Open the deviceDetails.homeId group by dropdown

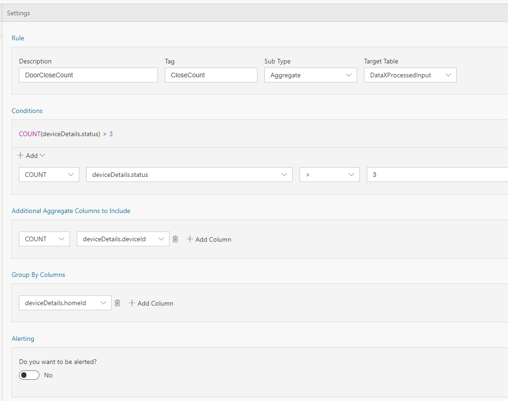click(65, 303)
